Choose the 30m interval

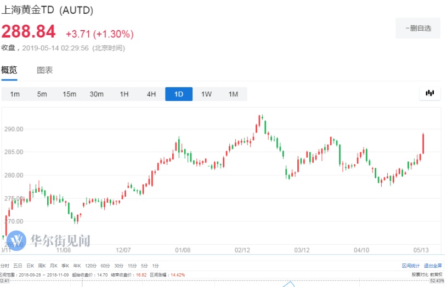click(97, 94)
